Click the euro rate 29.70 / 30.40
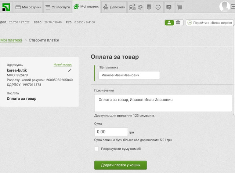 point(53,22)
